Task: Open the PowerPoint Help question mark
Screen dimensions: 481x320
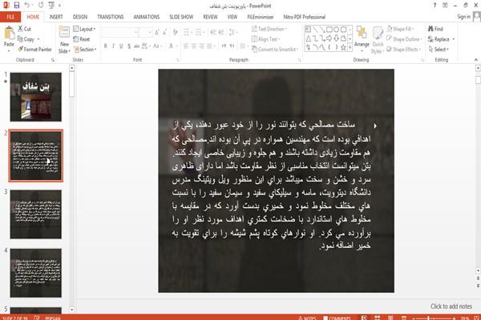Action: tap(435, 6)
